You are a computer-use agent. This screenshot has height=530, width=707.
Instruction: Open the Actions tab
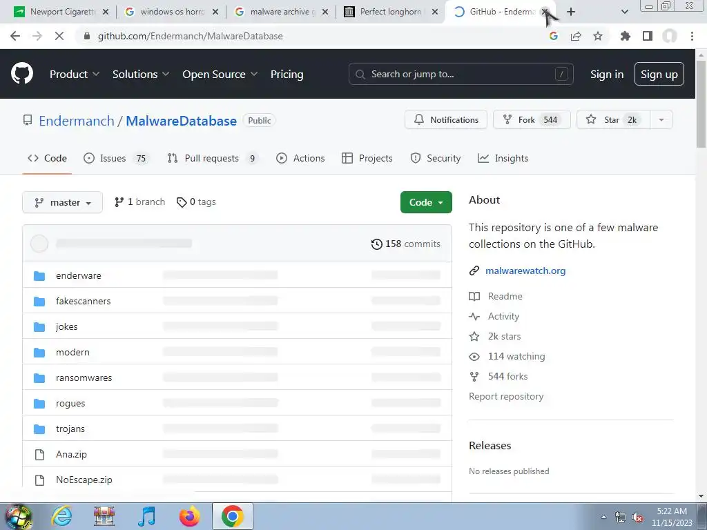tap(300, 158)
